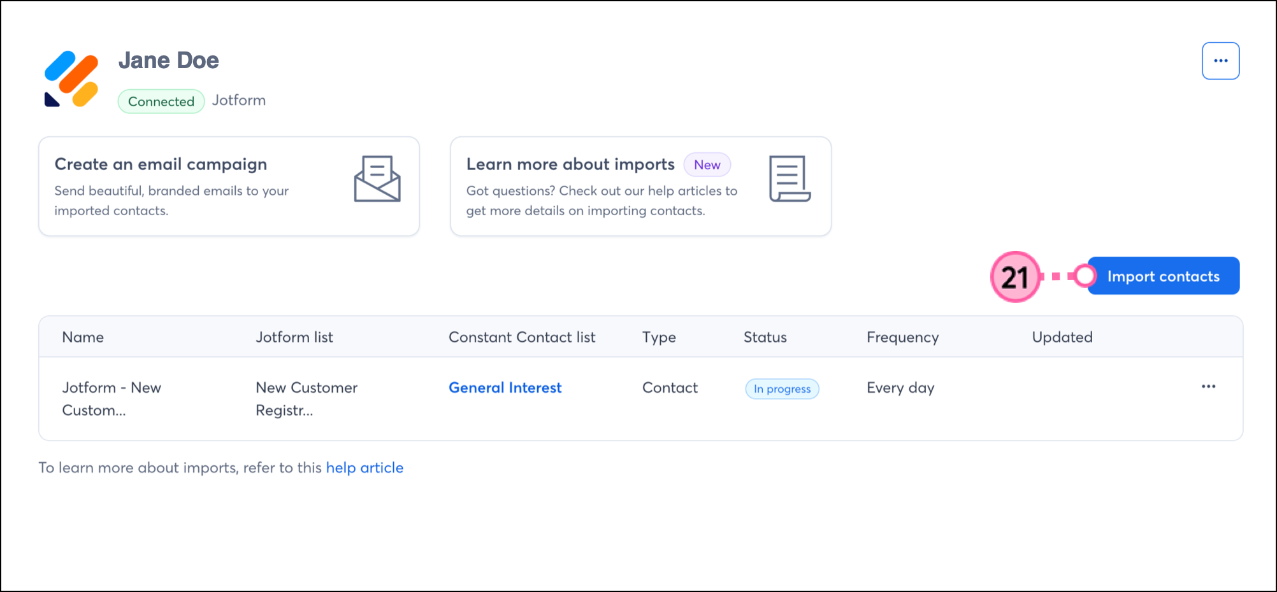The height and width of the screenshot is (592, 1277).
Task: Open the Learn more about imports card
Action: tap(640, 187)
